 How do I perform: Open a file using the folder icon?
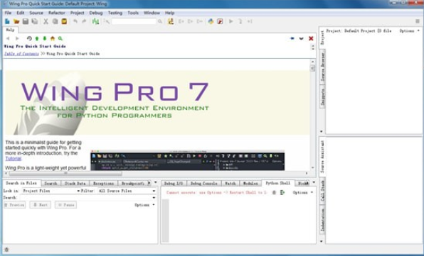pos(16,21)
